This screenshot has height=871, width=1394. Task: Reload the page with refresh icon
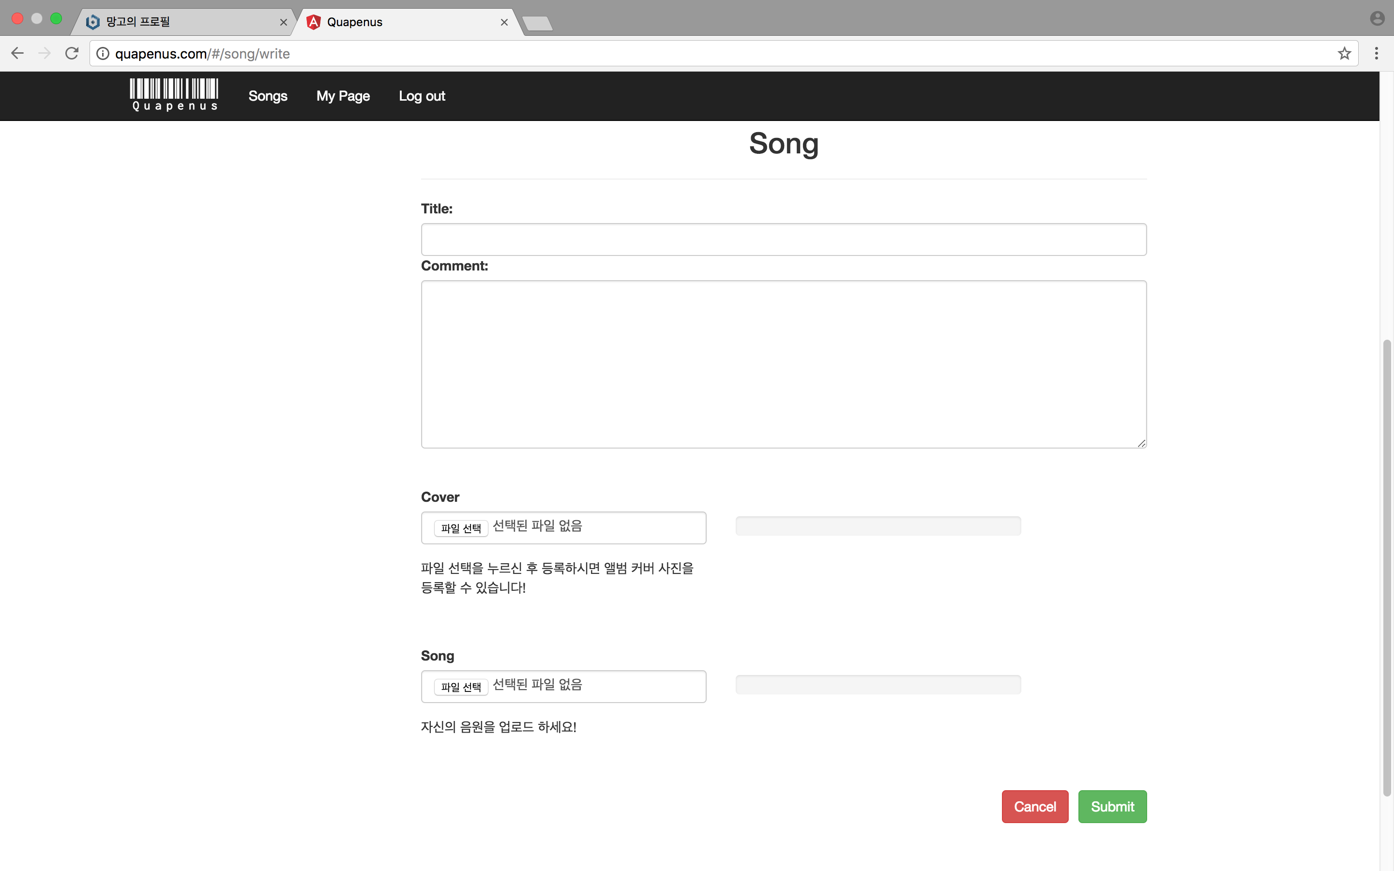pos(72,54)
